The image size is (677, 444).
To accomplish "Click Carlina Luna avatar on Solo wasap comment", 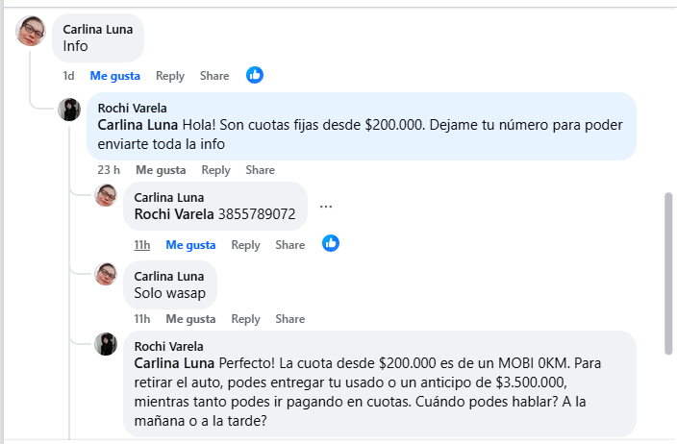I will (106, 274).
